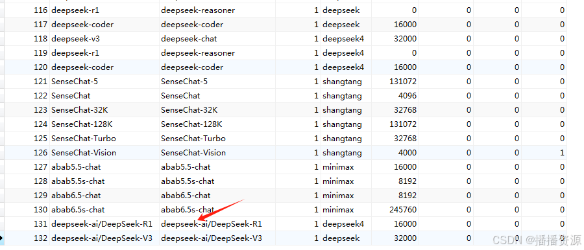The width and height of the screenshot is (584, 250).
Task: Select the 8192 value in row 128
Action: (408, 181)
